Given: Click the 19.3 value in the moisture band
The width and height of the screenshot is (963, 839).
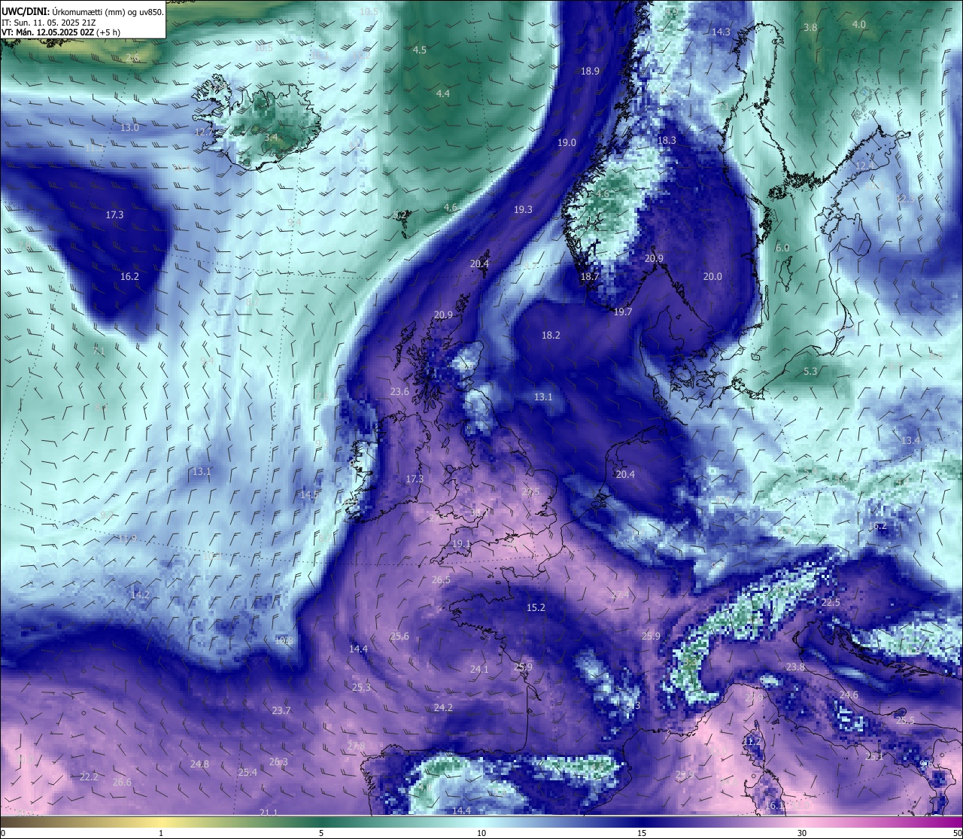Looking at the screenshot, I should 523,210.
